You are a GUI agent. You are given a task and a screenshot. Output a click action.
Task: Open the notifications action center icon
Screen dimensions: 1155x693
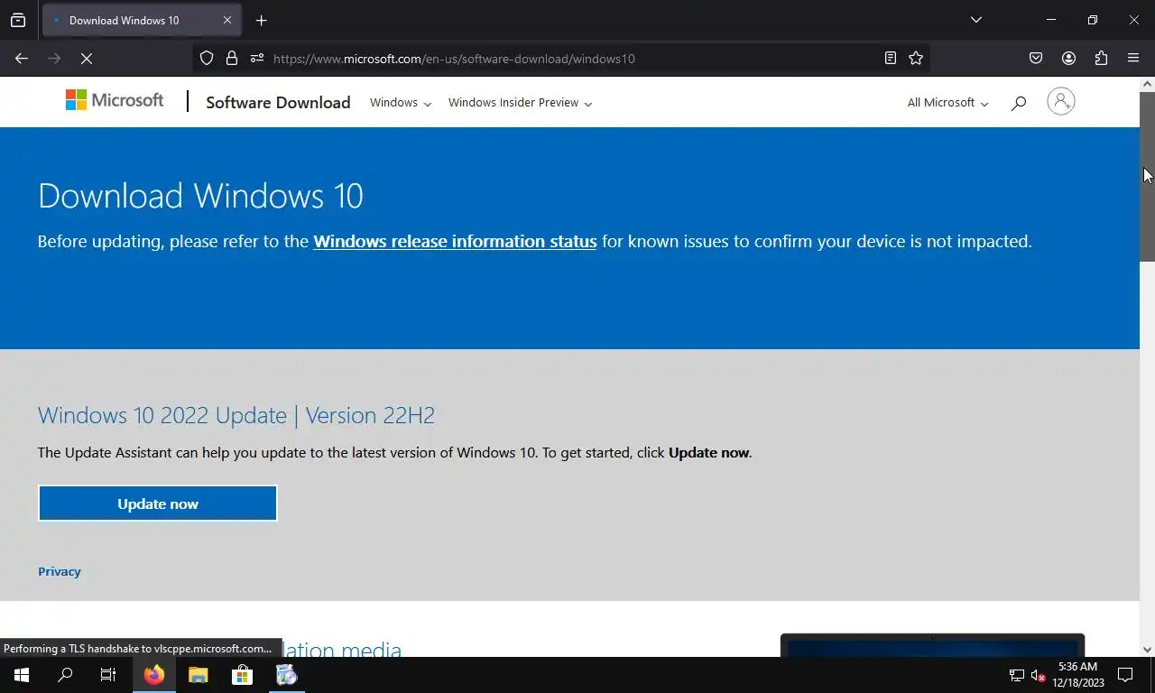pos(1125,675)
